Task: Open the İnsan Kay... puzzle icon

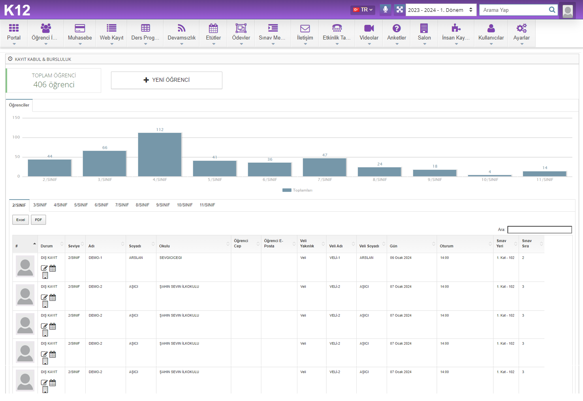Action: [x=456, y=28]
